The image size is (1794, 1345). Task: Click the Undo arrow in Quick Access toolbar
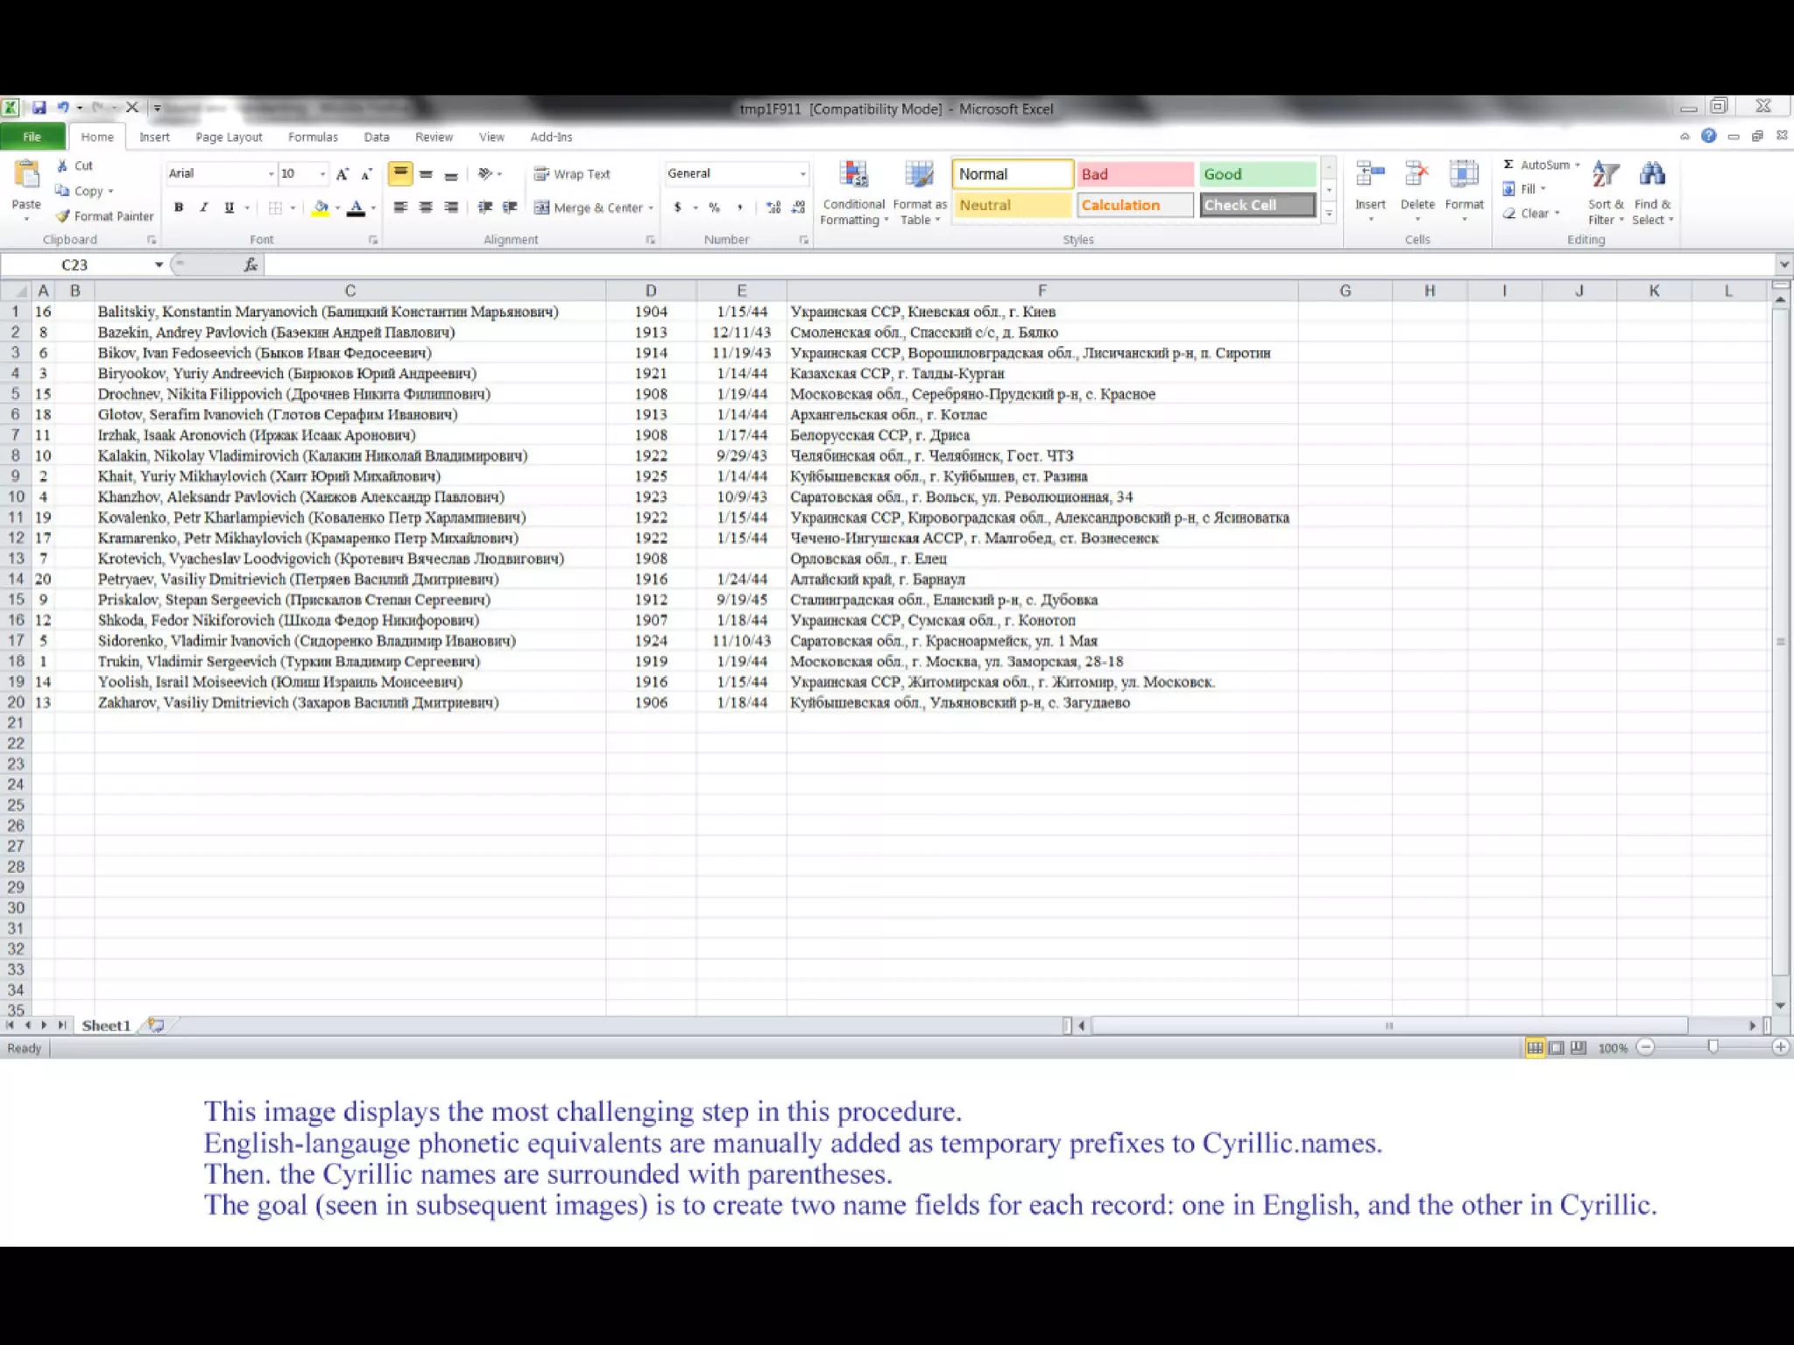click(63, 108)
